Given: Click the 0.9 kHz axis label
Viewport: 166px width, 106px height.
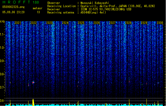Looking at the screenshot, I should pos(2,61).
